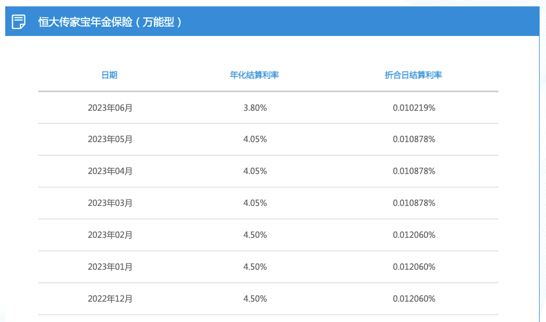Click the 3.80% annualized rate cell

click(x=255, y=108)
